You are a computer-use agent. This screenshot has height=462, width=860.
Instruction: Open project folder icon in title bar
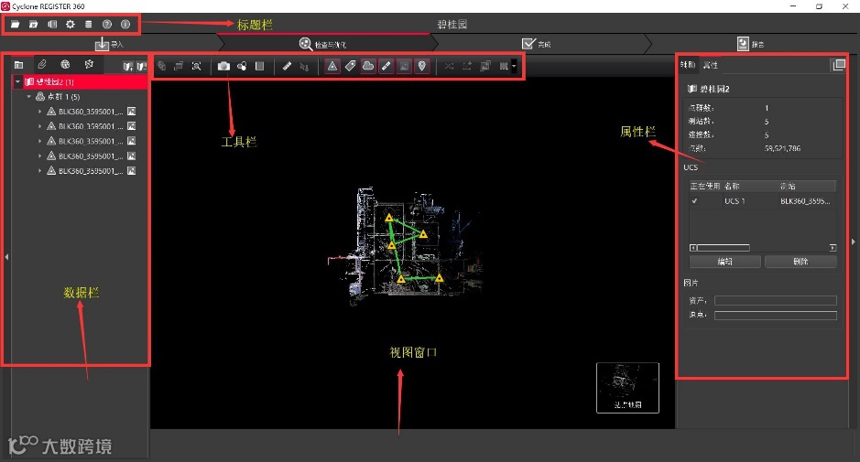[x=16, y=25]
